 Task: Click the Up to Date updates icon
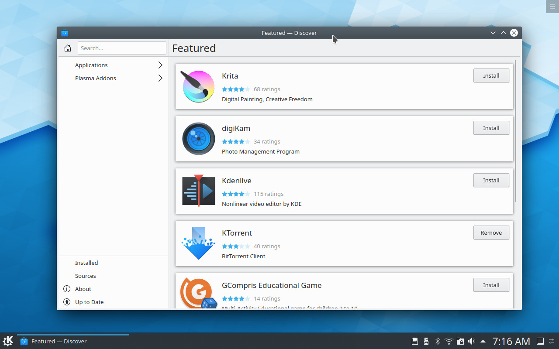pos(66,302)
